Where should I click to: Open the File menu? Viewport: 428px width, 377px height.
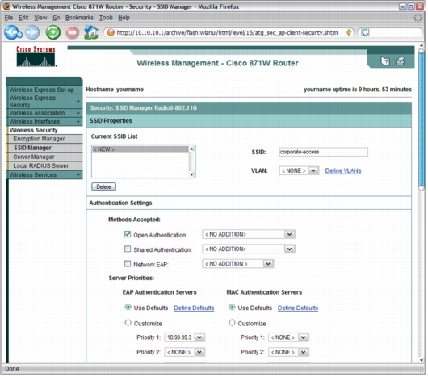tap(9, 18)
